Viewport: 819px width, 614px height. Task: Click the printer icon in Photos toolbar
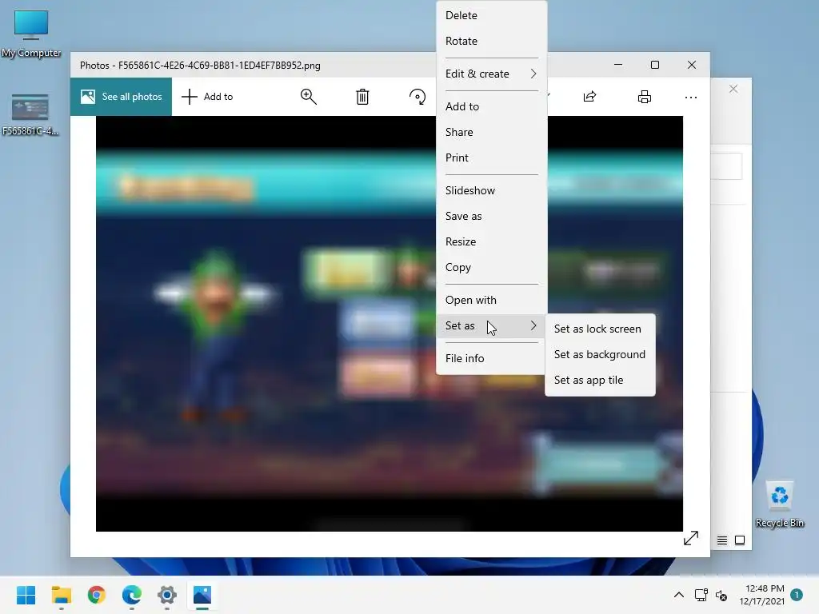645,97
